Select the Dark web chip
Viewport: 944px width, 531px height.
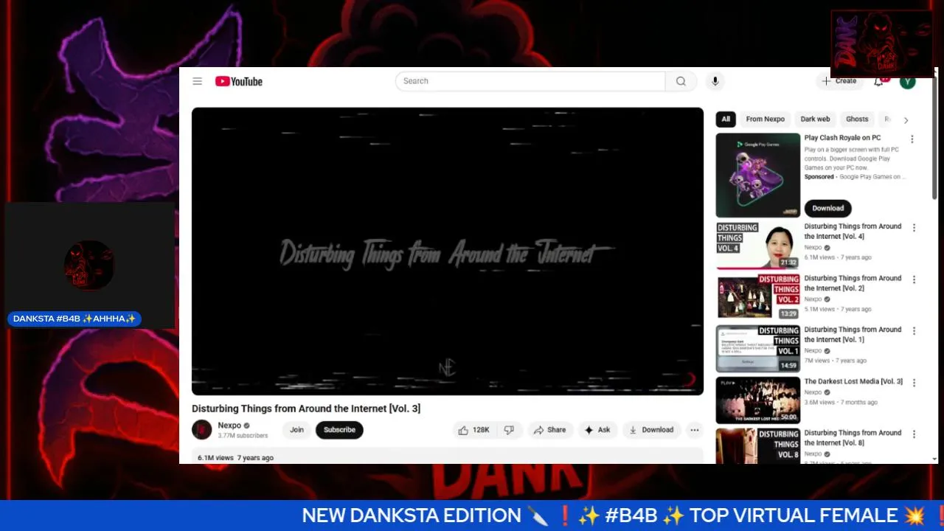pyautogui.click(x=815, y=119)
